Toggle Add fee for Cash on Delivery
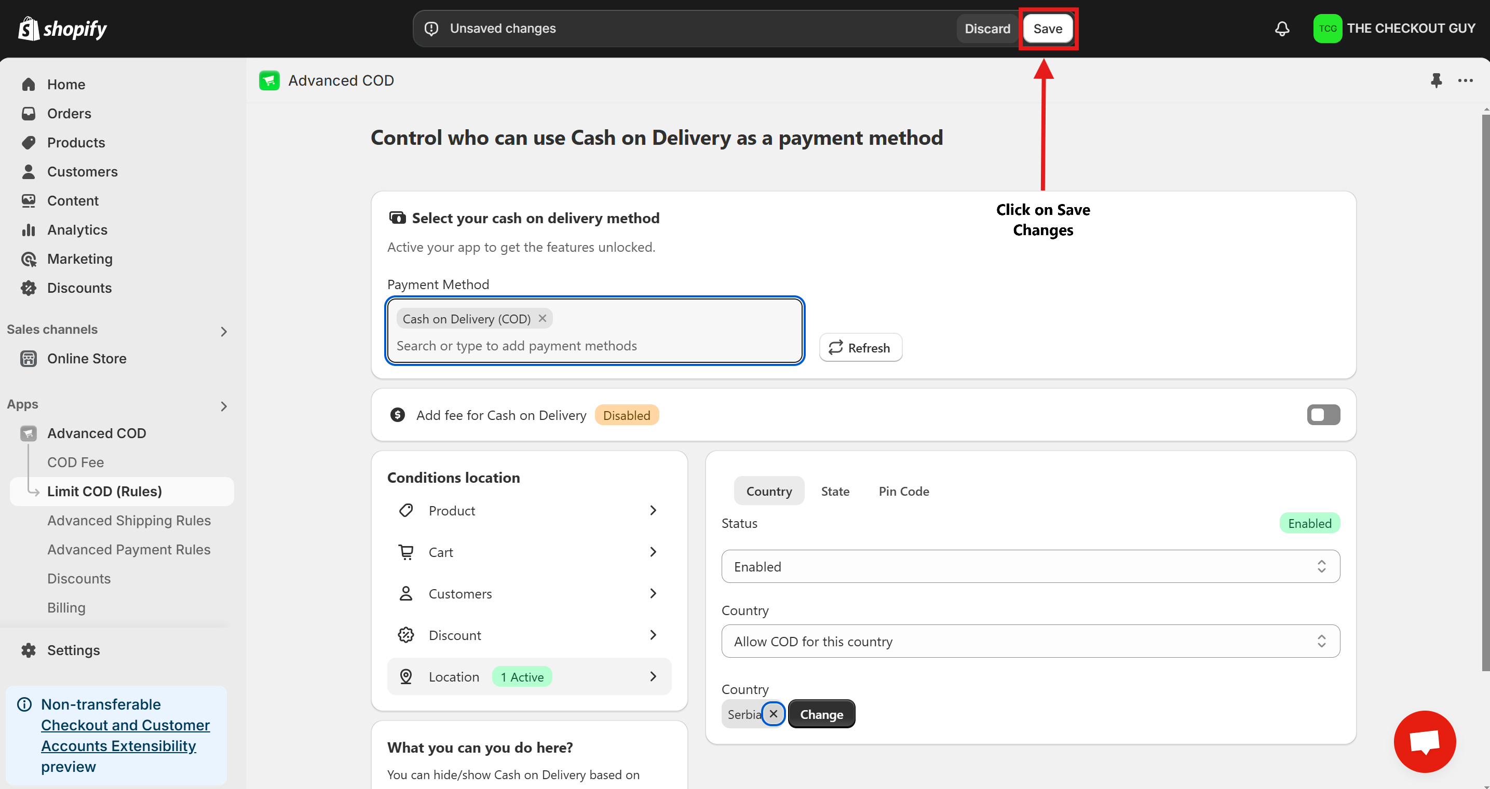The height and width of the screenshot is (789, 1490). 1323,415
